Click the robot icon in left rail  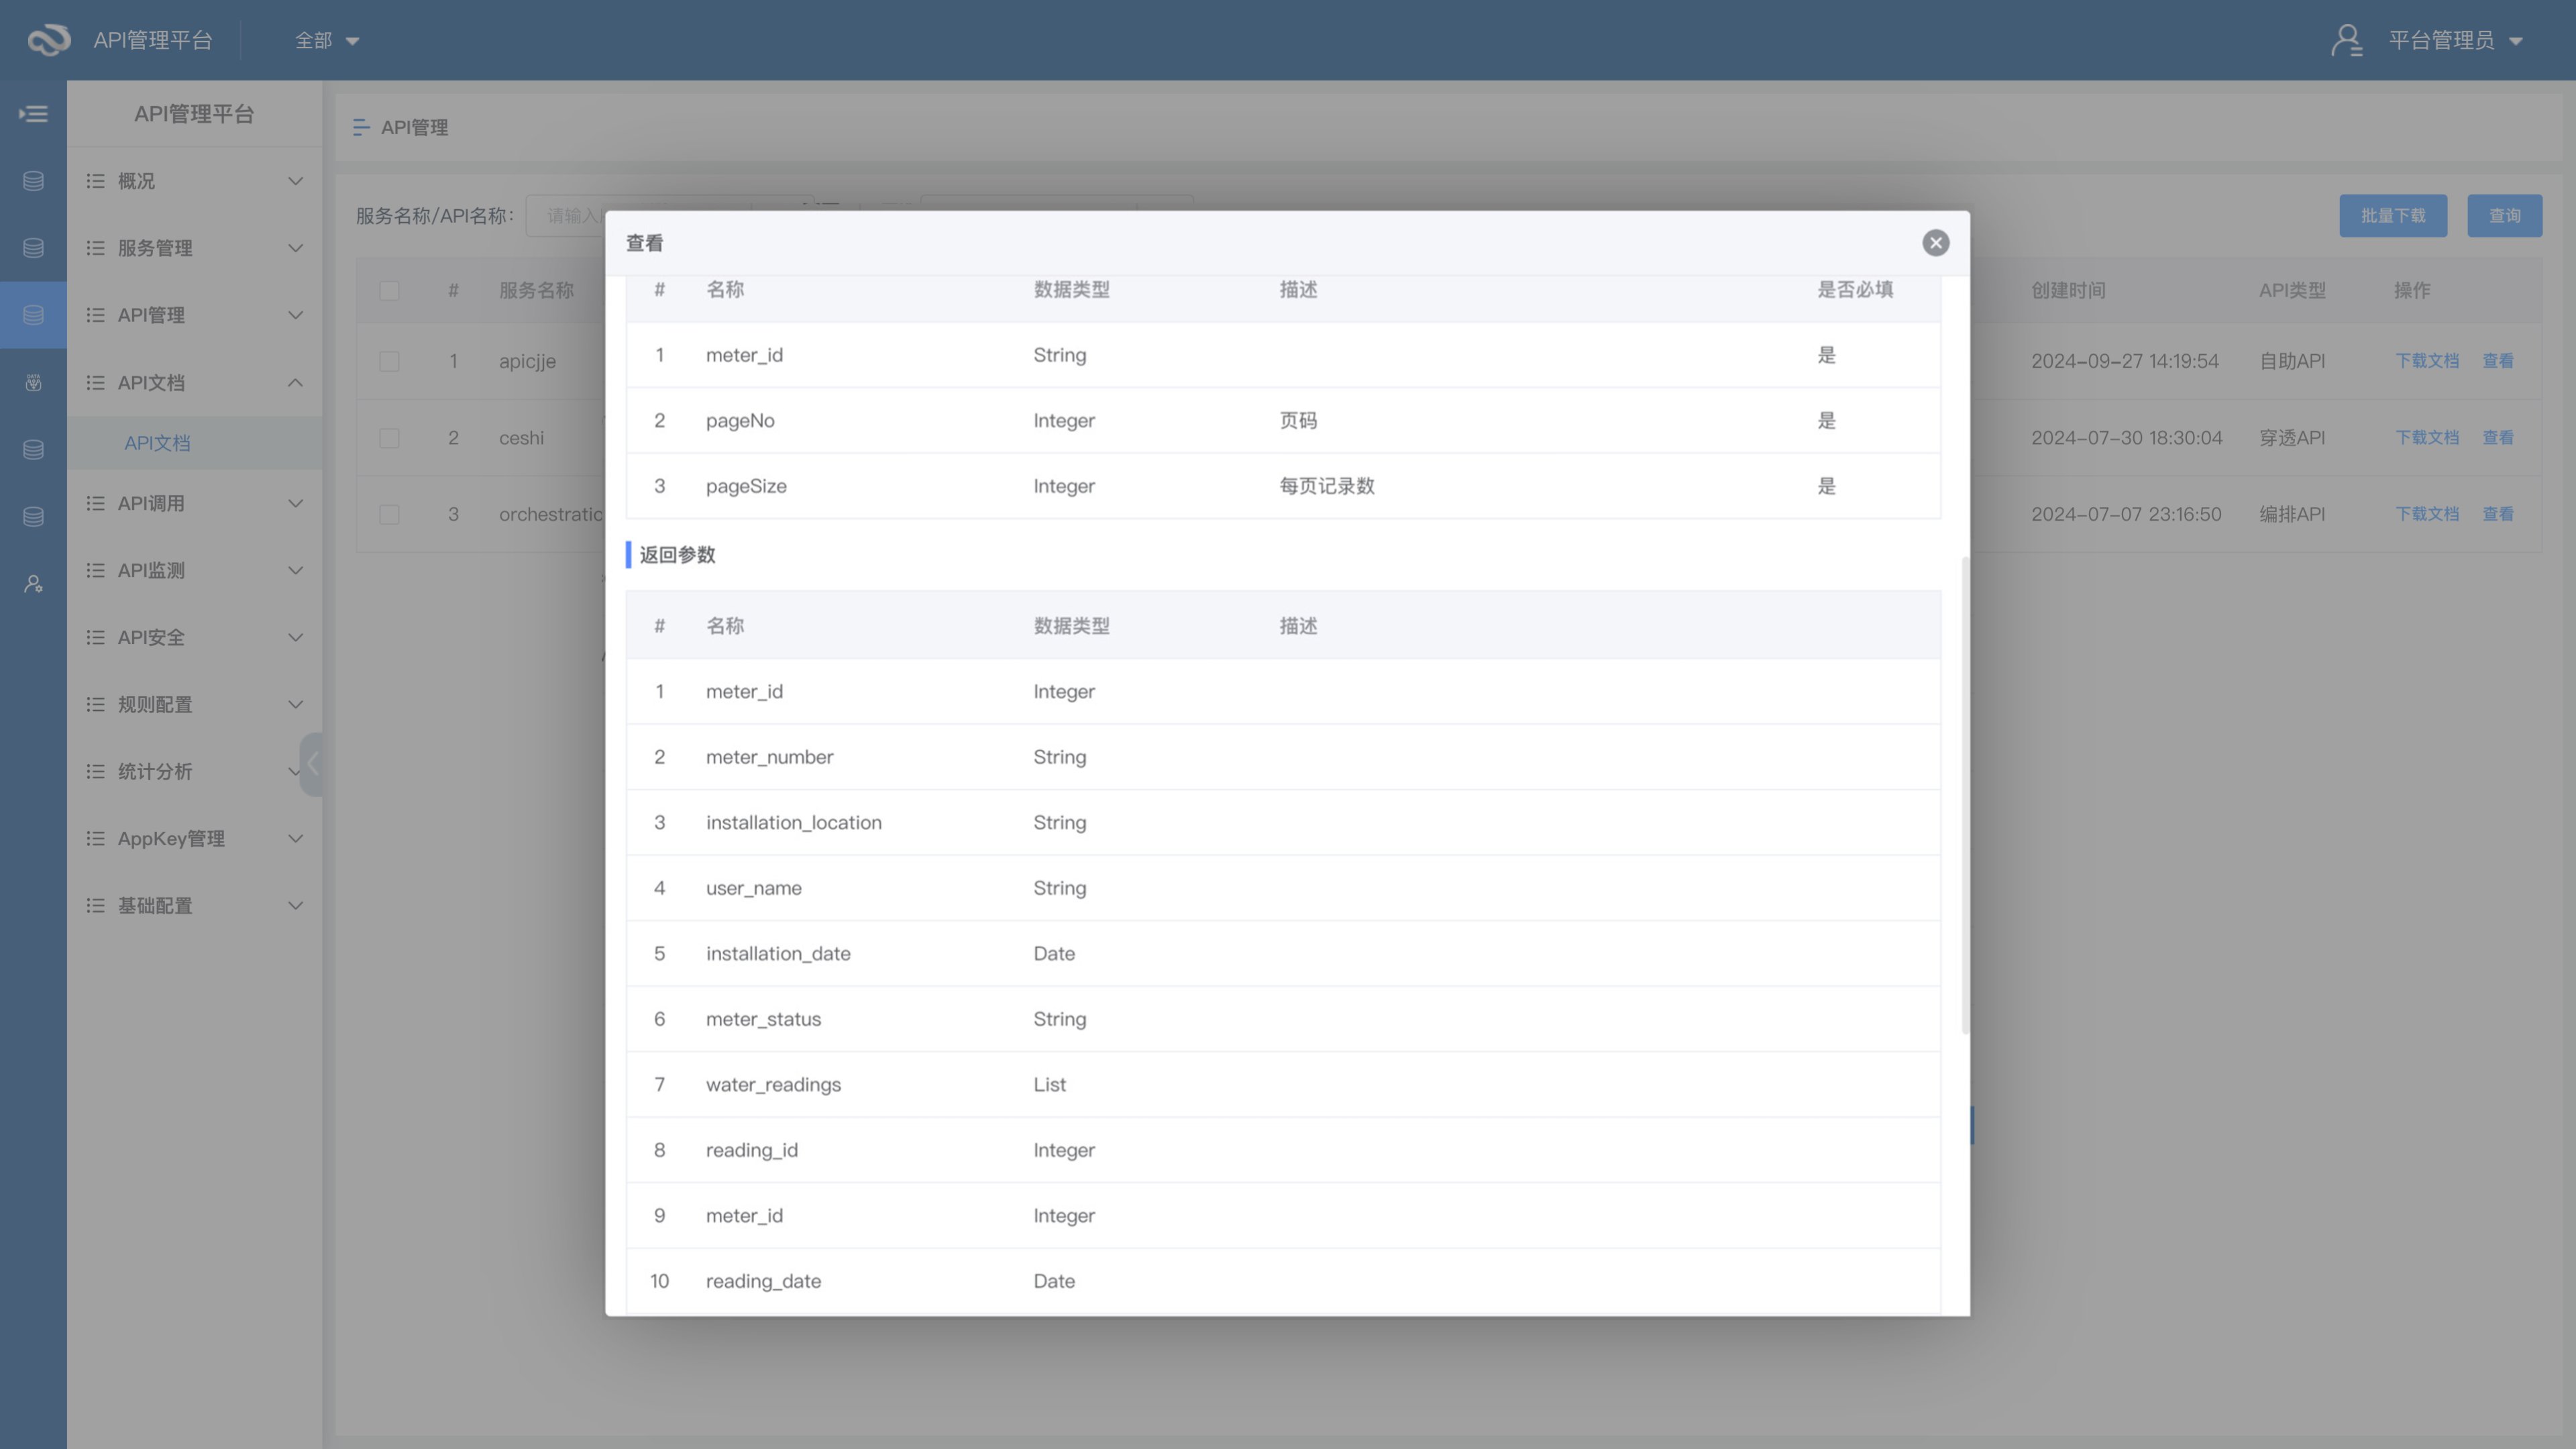tap(33, 383)
